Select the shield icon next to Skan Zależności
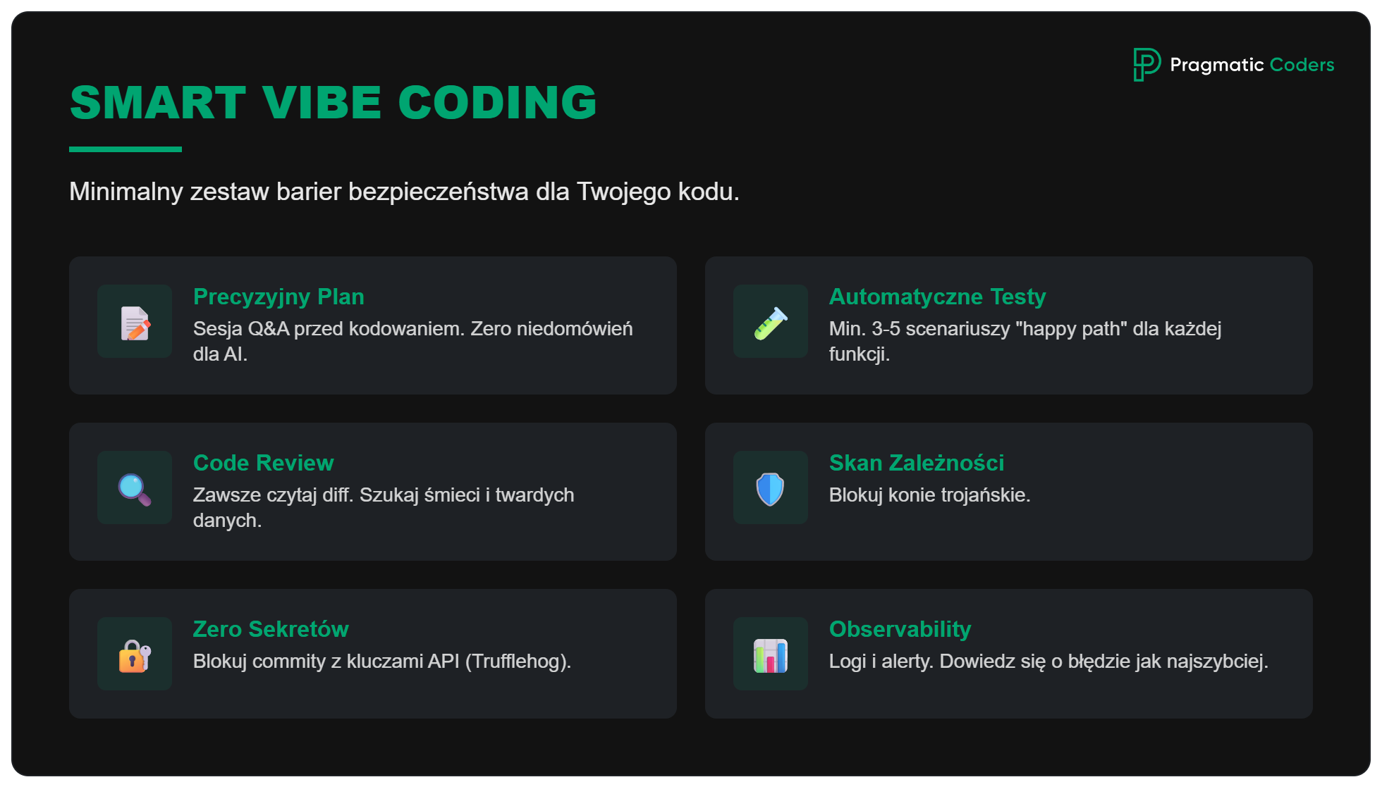 click(770, 487)
